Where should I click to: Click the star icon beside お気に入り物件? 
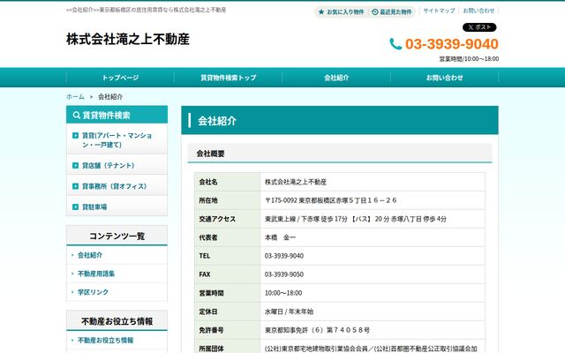[321, 11]
